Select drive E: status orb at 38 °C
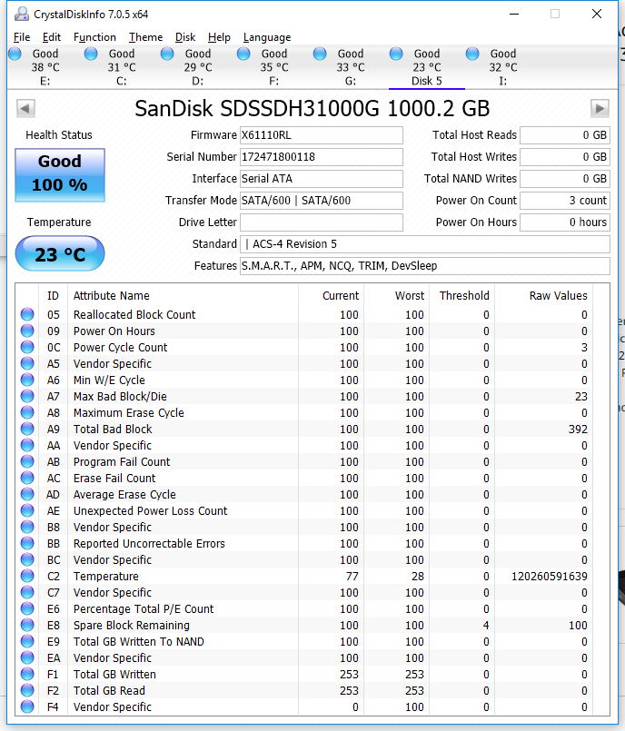The width and height of the screenshot is (625, 731). [15, 54]
